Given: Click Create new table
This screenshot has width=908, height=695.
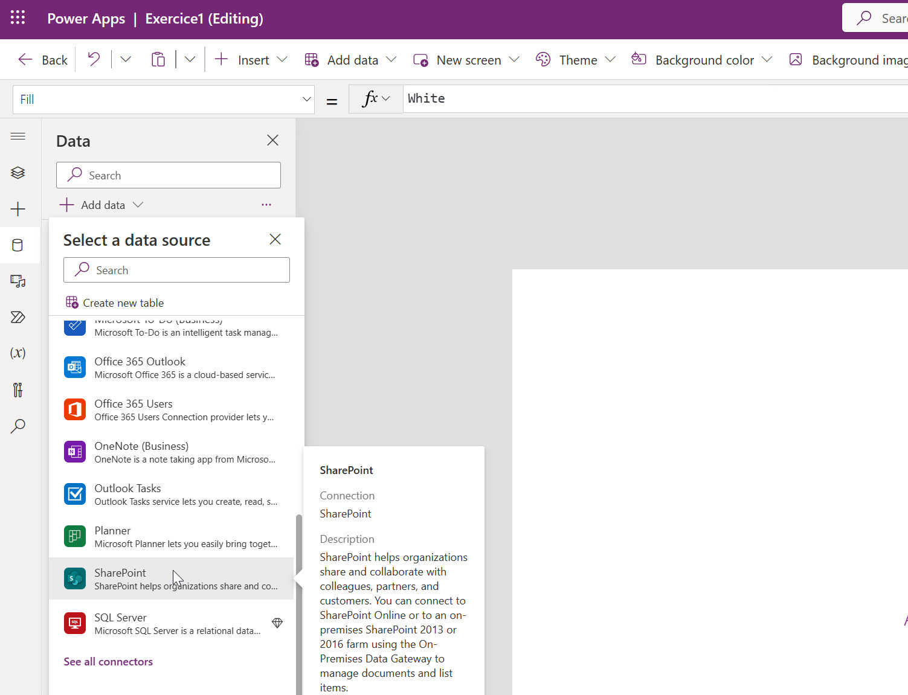Looking at the screenshot, I should click(115, 303).
